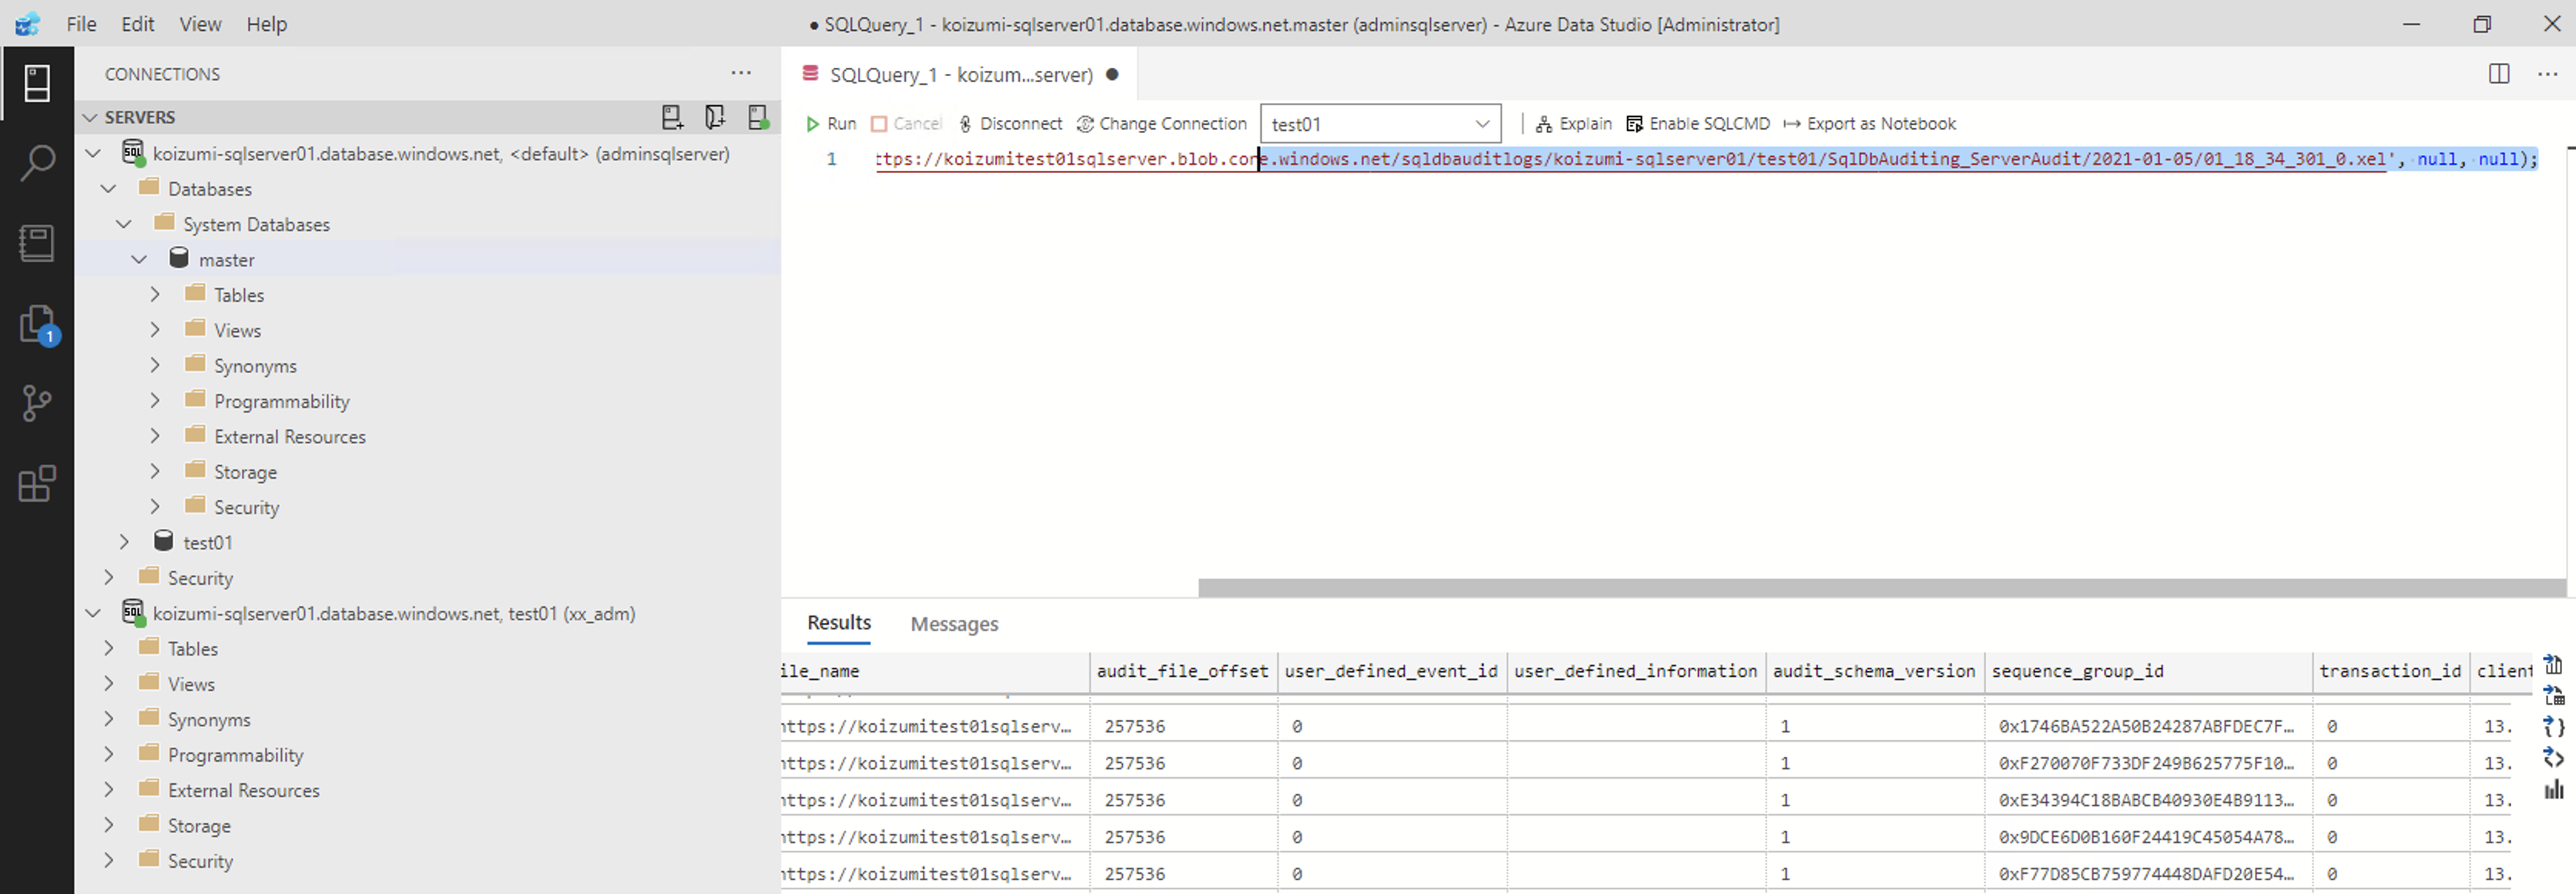Screen dimensions: 2576x894
Task: Open the test01 database dropdown
Action: click(1379, 124)
